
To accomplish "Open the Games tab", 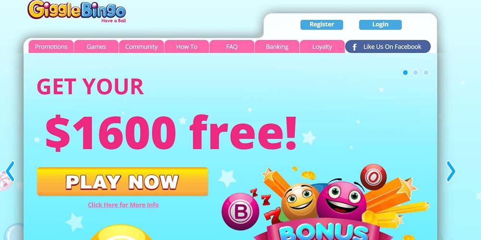I will click(96, 47).
